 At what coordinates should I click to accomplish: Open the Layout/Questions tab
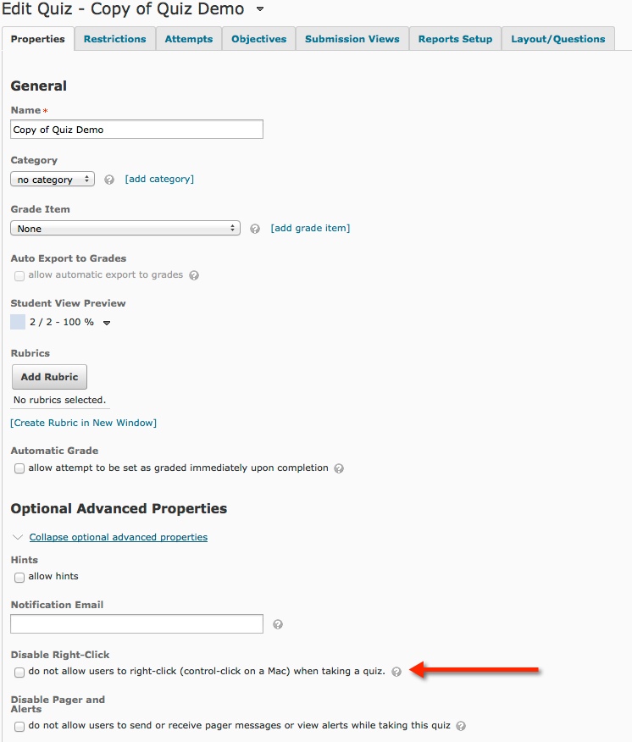tap(557, 39)
